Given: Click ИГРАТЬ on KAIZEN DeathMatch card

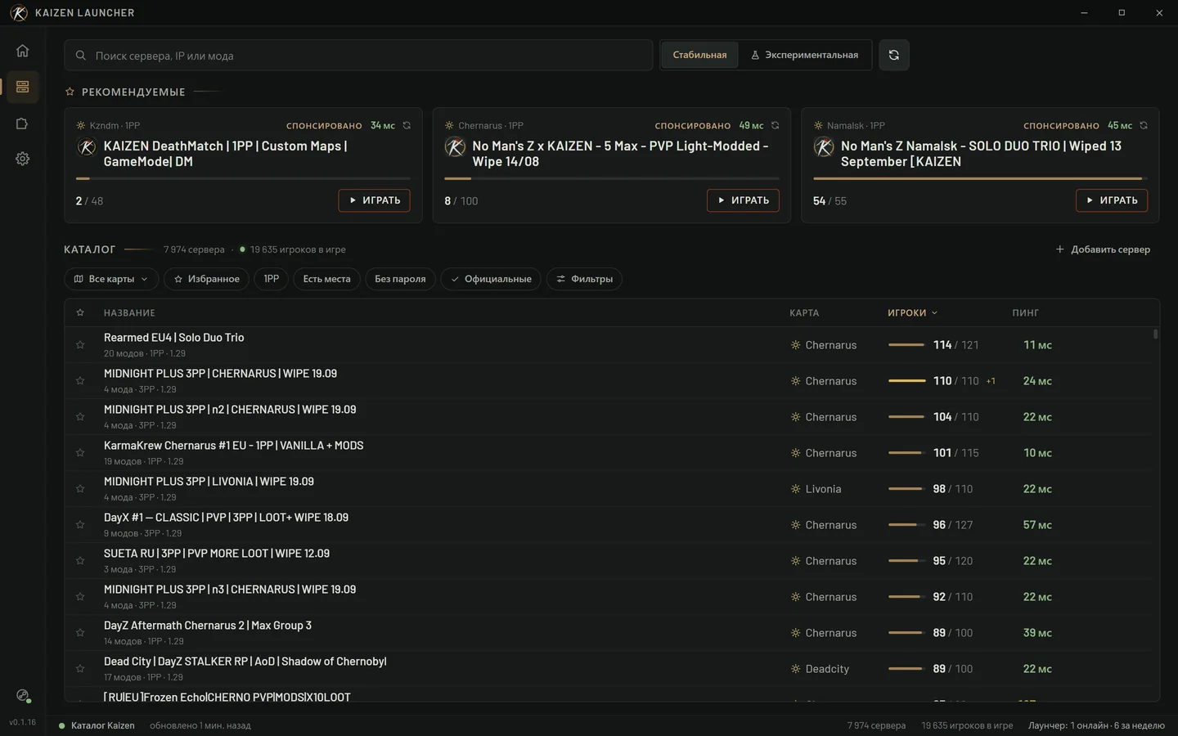Looking at the screenshot, I should click(x=375, y=200).
